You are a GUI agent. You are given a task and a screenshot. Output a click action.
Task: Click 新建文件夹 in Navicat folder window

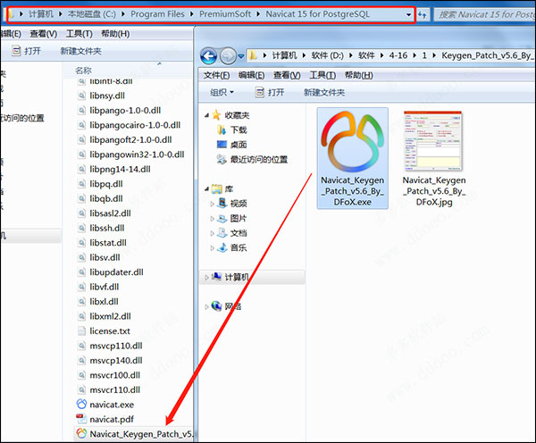click(x=80, y=51)
